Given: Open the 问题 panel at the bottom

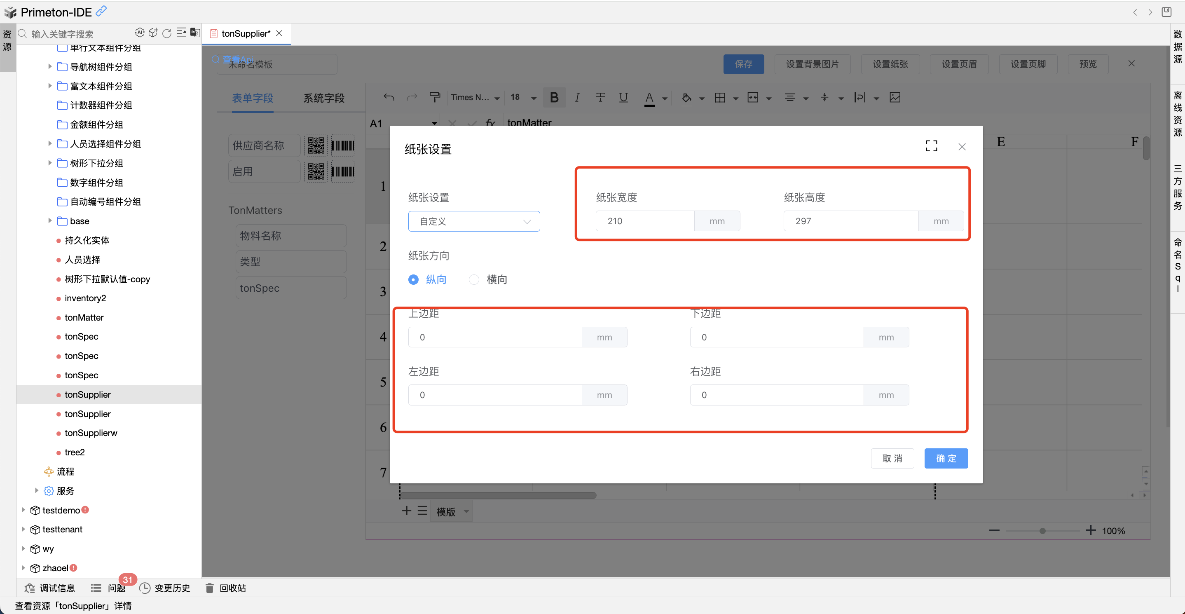Looking at the screenshot, I should click(116, 588).
